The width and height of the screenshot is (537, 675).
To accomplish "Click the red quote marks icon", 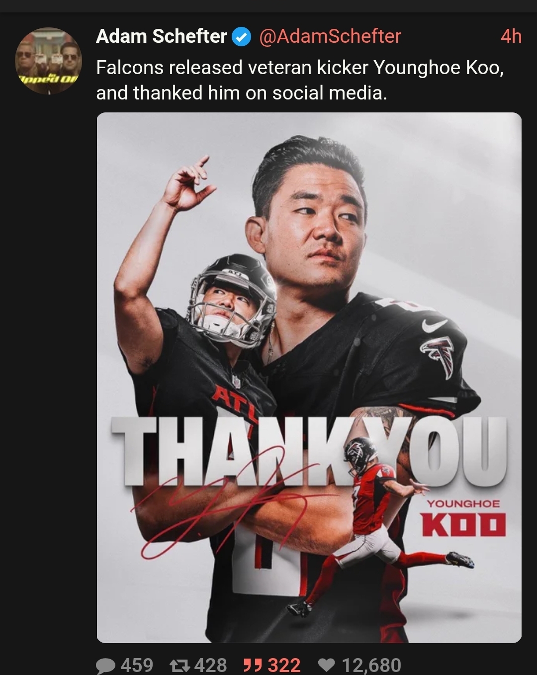I will click(253, 665).
